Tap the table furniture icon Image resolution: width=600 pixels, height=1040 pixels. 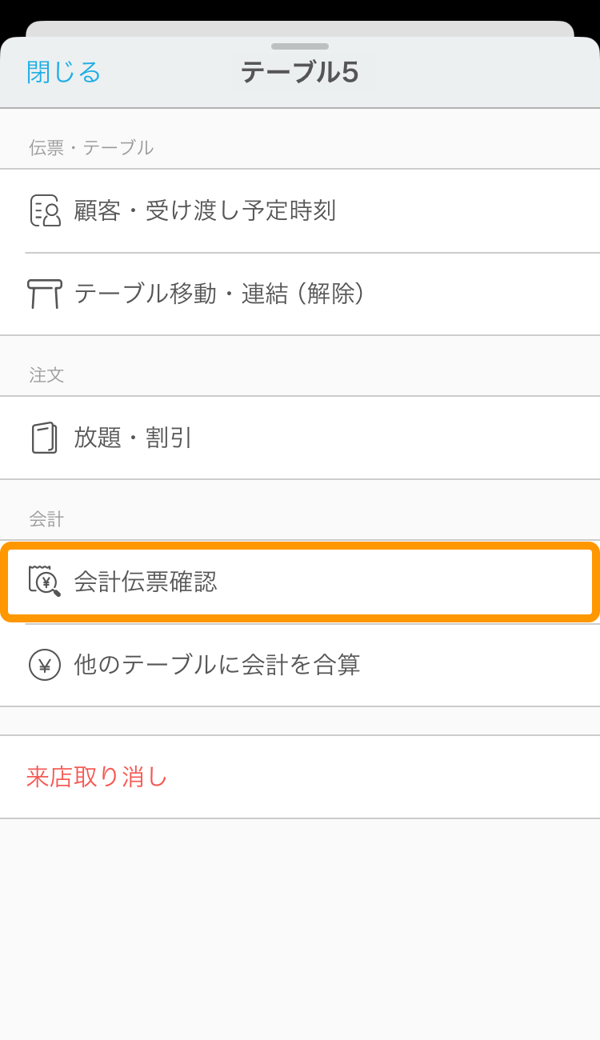pos(44,294)
